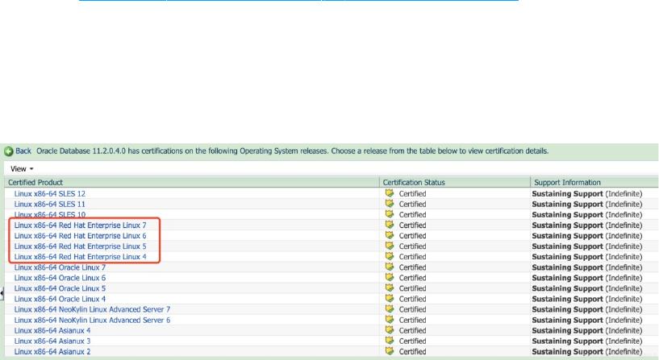Click certified badge icon for Red Hat Linux 7
The image size is (659, 360).
[x=390, y=225]
